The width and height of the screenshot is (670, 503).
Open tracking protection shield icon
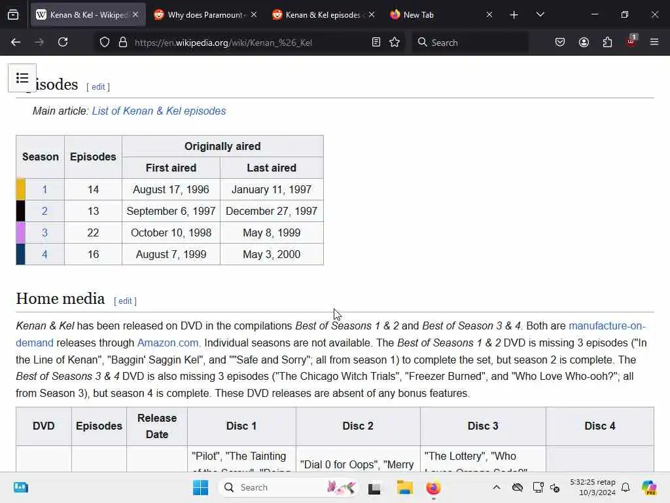click(x=105, y=43)
